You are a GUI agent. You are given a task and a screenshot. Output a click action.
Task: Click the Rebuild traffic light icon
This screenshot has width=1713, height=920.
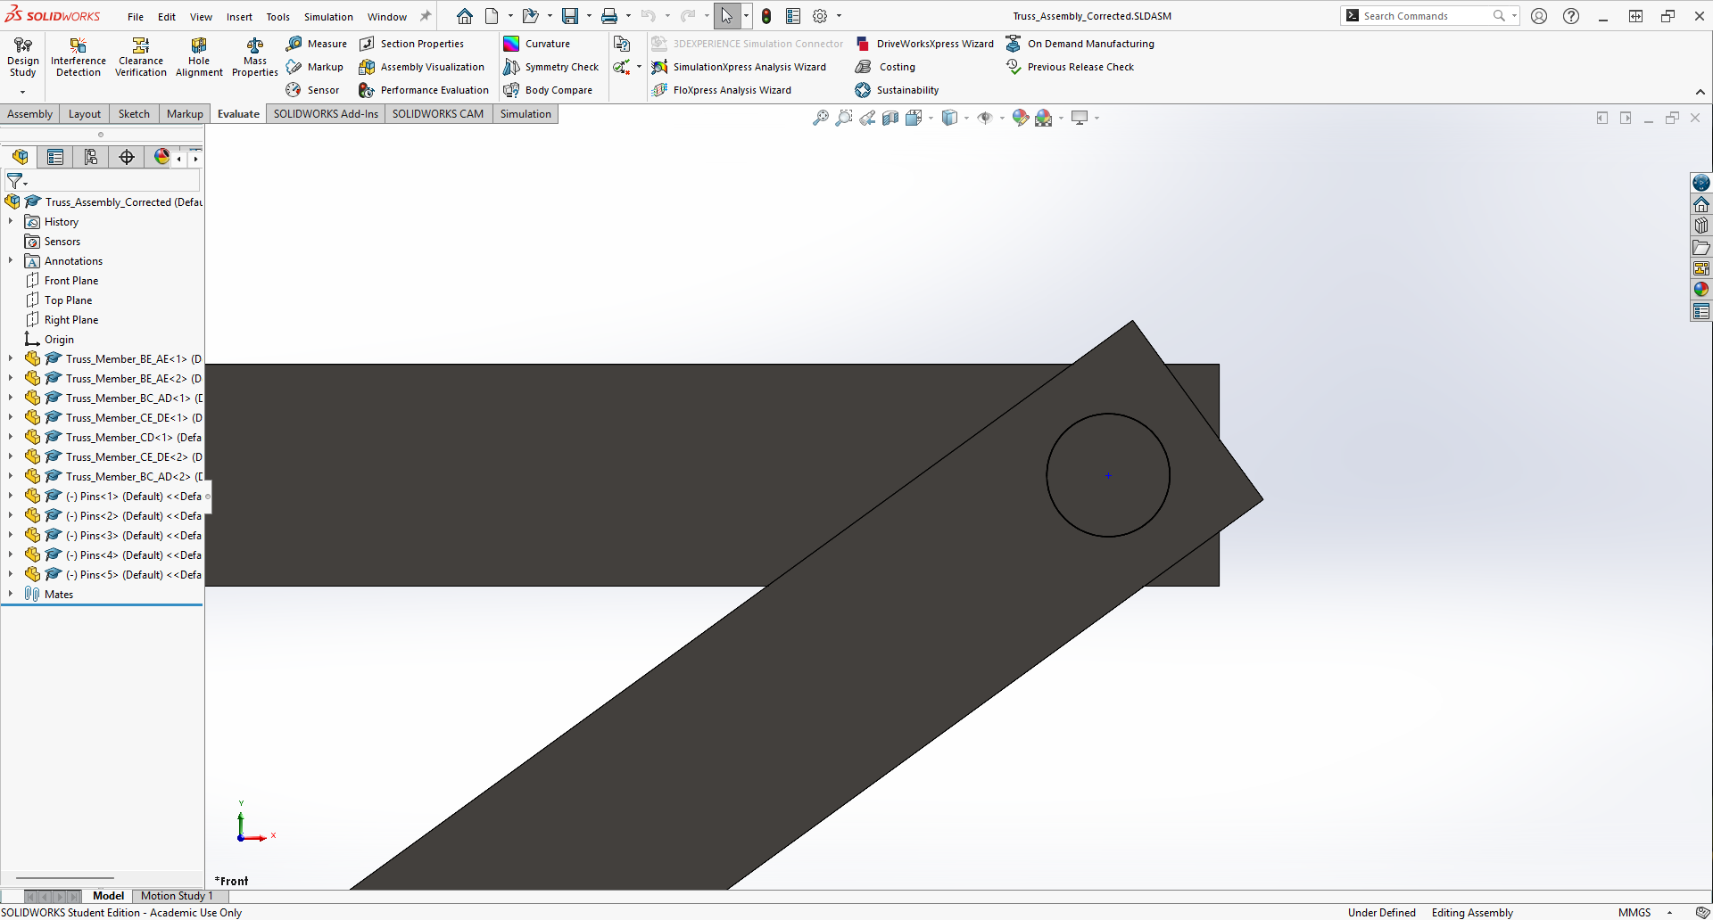766,16
